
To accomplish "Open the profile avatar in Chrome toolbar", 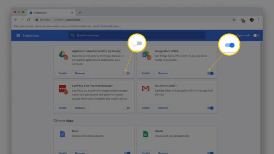I will coord(252,20).
